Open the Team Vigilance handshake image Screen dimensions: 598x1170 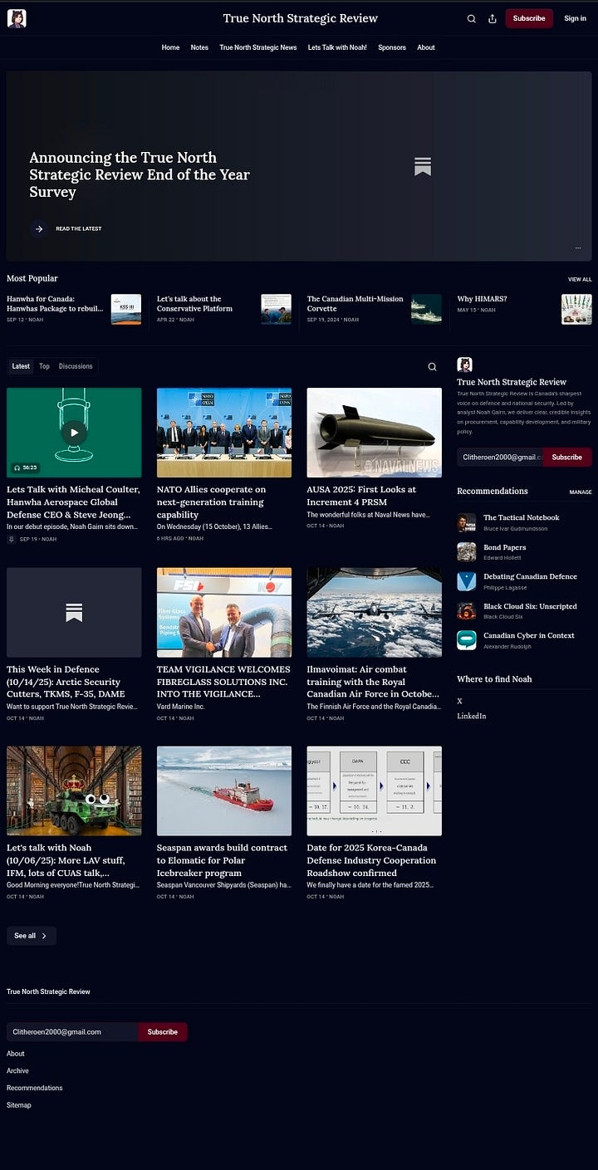point(224,613)
